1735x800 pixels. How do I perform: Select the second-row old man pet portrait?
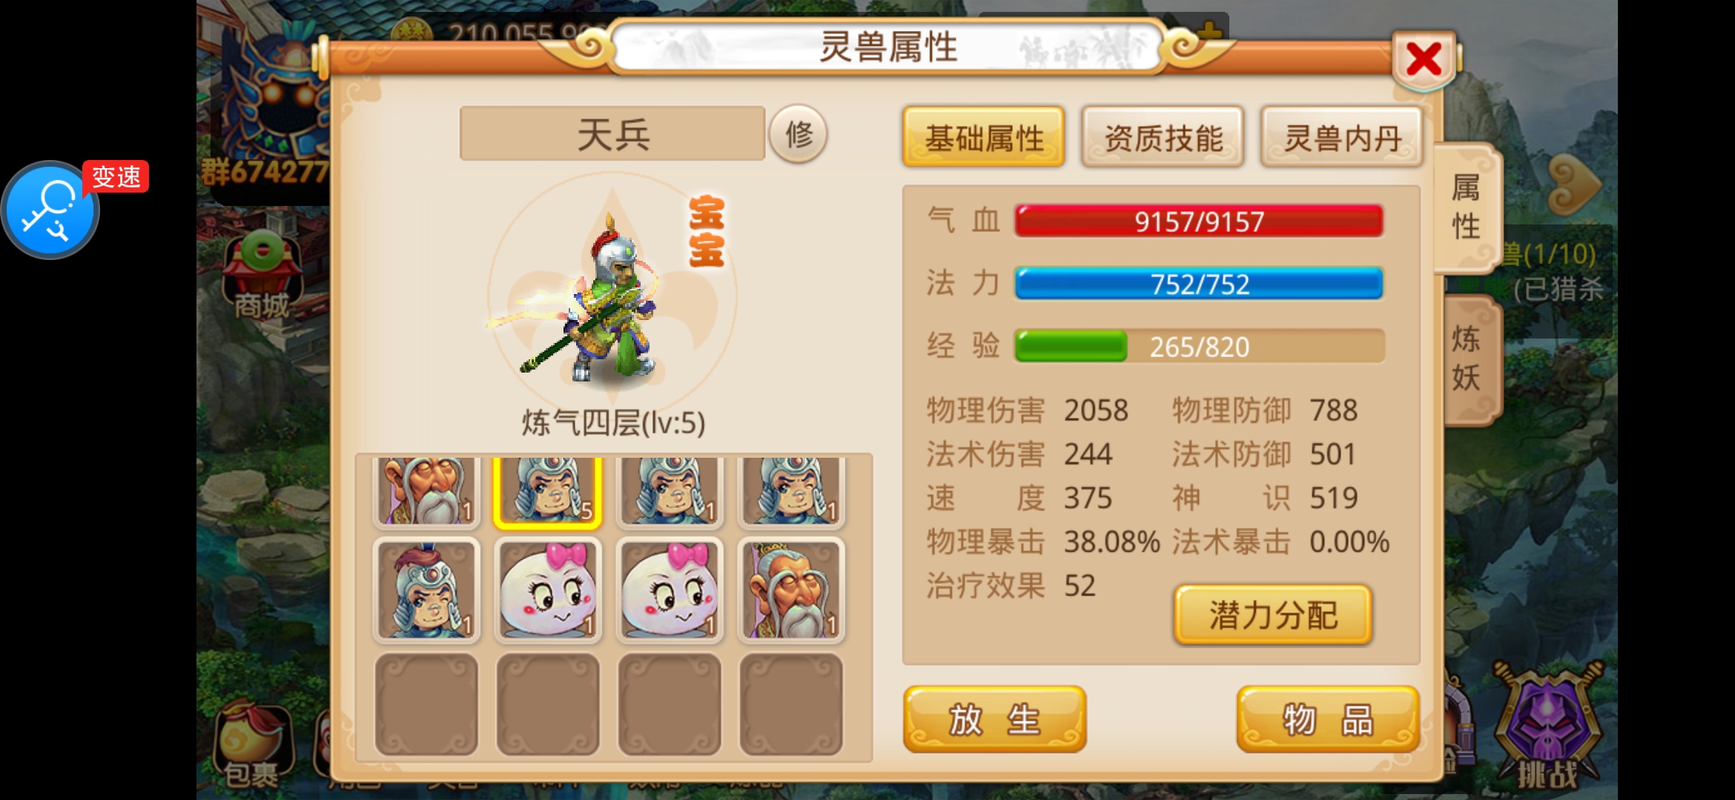pos(791,590)
